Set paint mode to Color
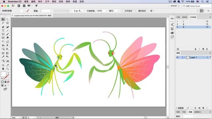 pos(2,82)
